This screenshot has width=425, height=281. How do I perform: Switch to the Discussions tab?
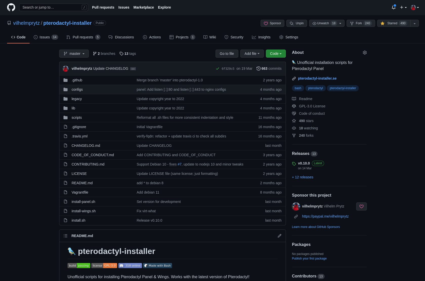click(121, 37)
